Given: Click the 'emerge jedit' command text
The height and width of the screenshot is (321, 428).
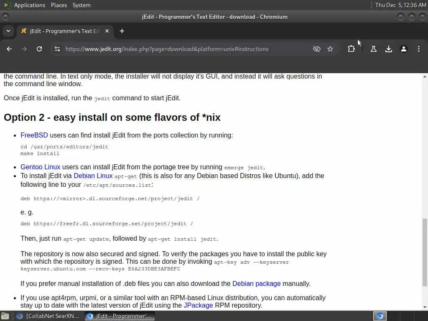Looking at the screenshot, I should click(244, 168).
